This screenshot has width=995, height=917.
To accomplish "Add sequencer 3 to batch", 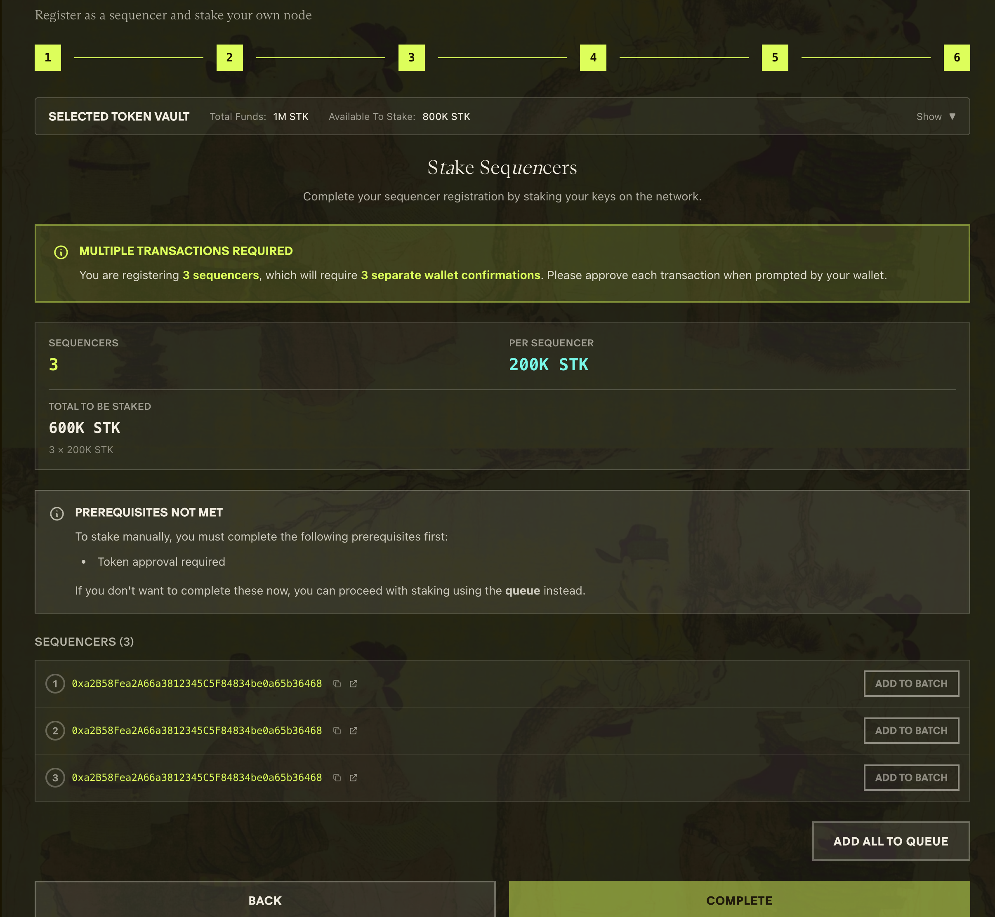I will [910, 778].
